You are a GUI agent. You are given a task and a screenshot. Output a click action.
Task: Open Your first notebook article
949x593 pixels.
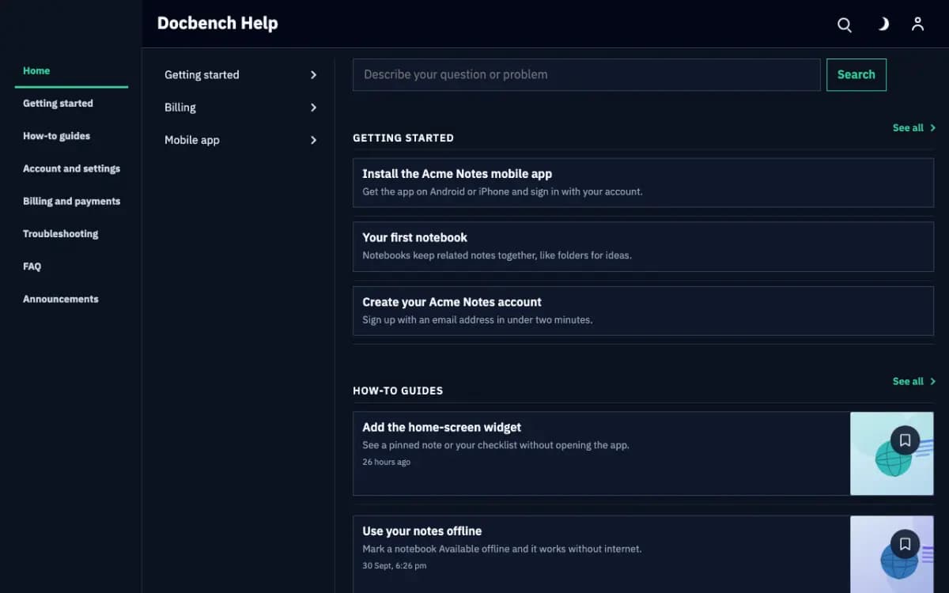pyautogui.click(x=643, y=247)
